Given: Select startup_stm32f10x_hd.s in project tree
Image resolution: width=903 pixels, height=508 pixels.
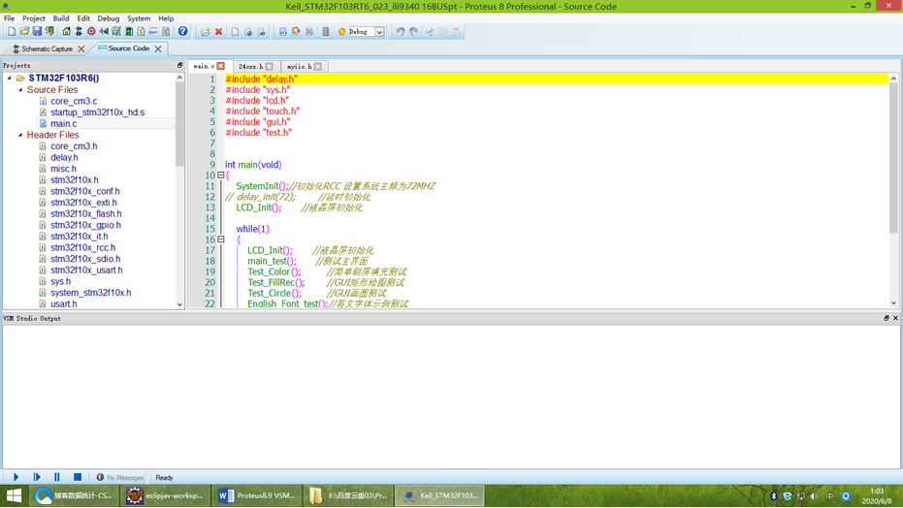Looking at the screenshot, I should pos(97,112).
